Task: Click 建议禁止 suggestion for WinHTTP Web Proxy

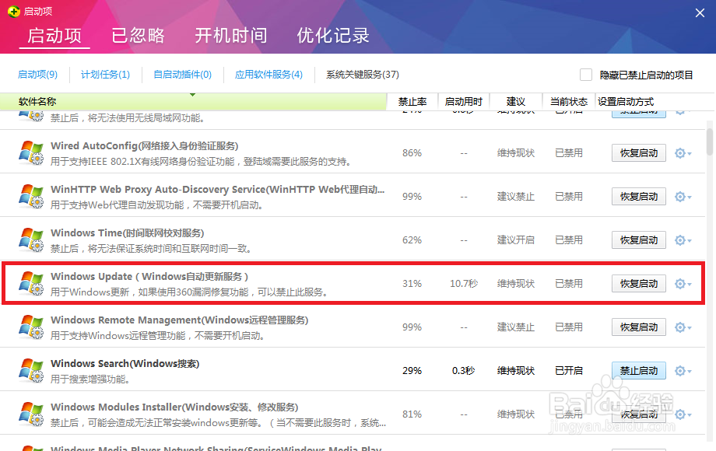Action: coord(516,197)
